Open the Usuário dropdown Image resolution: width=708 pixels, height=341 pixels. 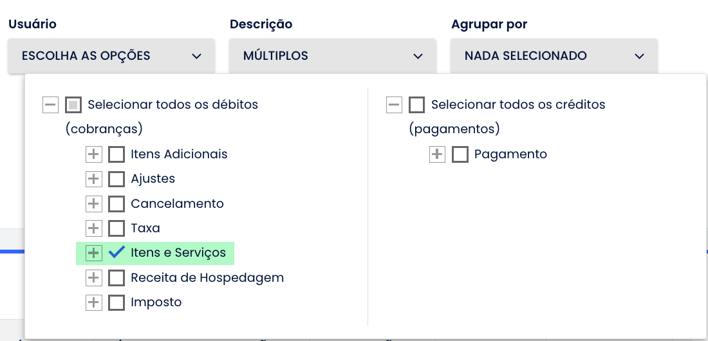[x=112, y=56]
